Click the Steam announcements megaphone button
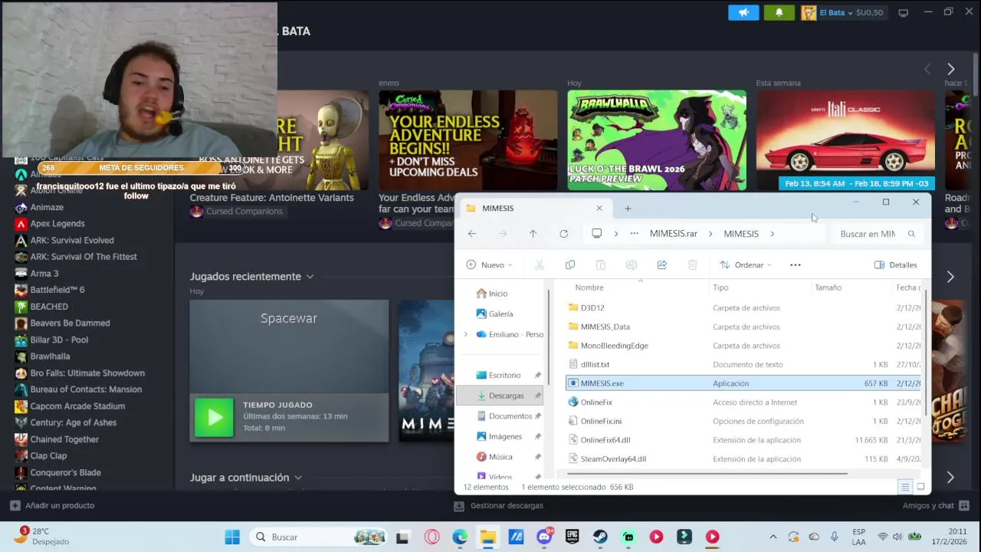The height and width of the screenshot is (552, 981). 743,12
